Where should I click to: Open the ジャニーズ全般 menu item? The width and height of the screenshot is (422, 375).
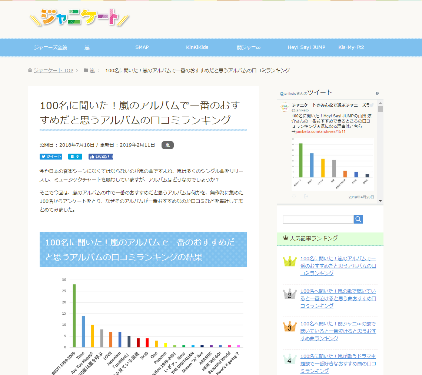point(51,48)
